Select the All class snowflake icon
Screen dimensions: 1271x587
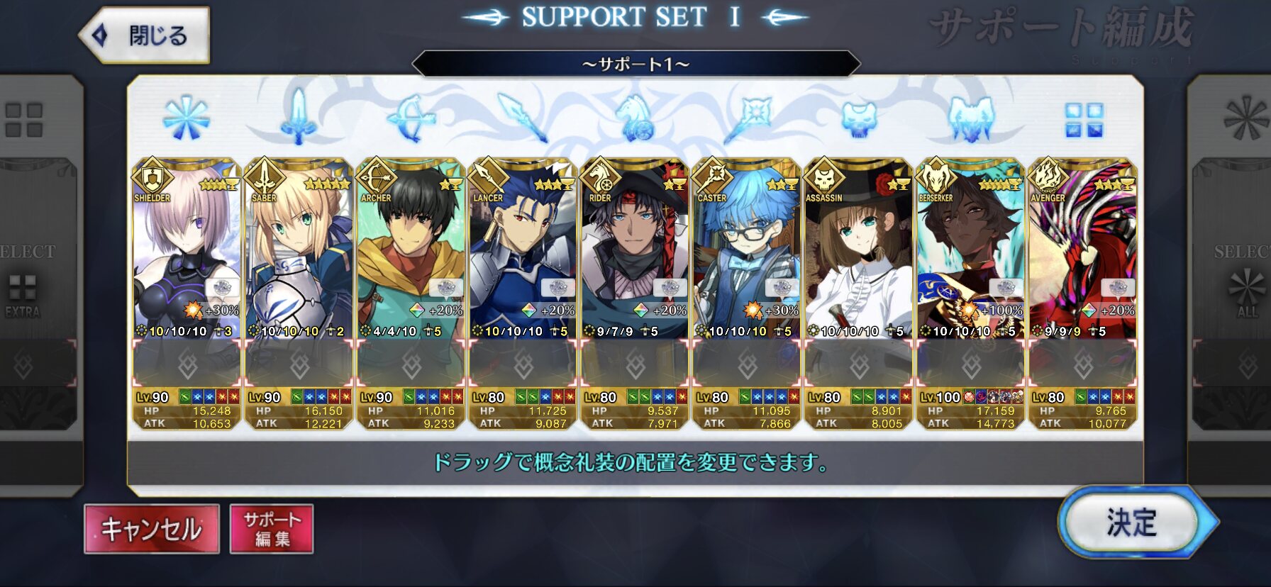click(x=187, y=118)
